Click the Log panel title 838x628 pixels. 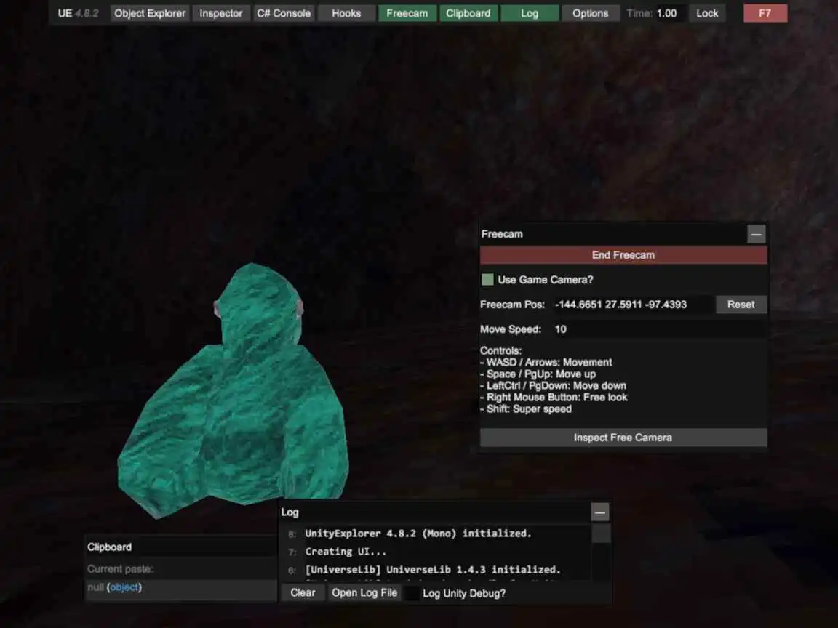[290, 512]
